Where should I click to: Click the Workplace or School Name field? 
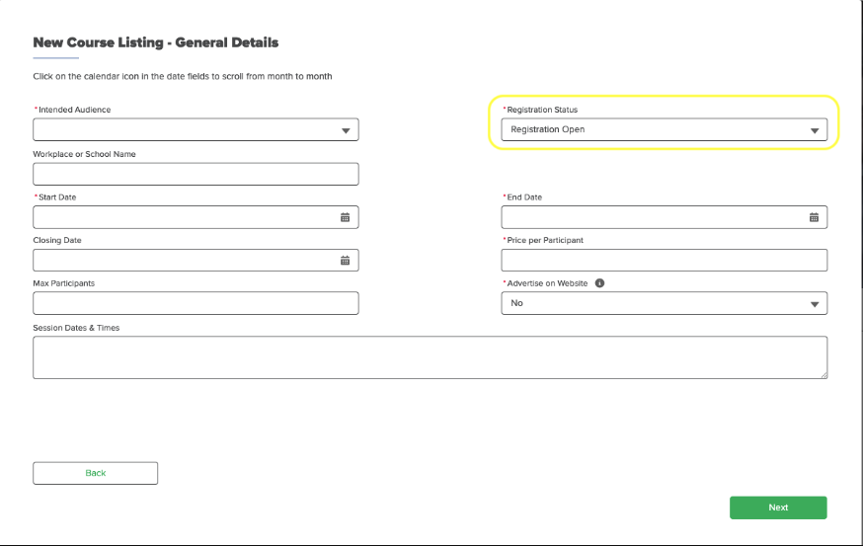(x=196, y=174)
